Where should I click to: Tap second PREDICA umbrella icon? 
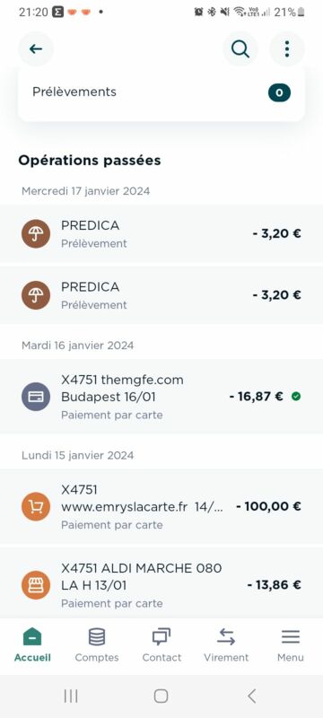click(x=36, y=295)
